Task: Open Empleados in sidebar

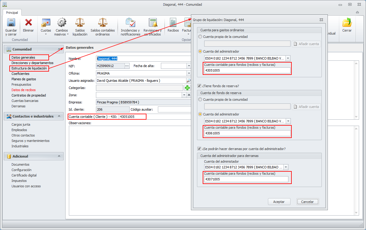Action: click(19, 130)
